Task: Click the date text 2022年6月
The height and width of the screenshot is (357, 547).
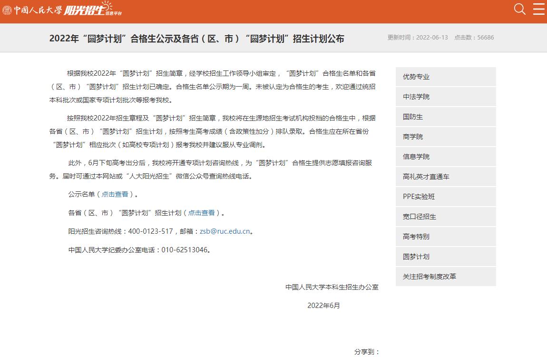Action: [323, 306]
